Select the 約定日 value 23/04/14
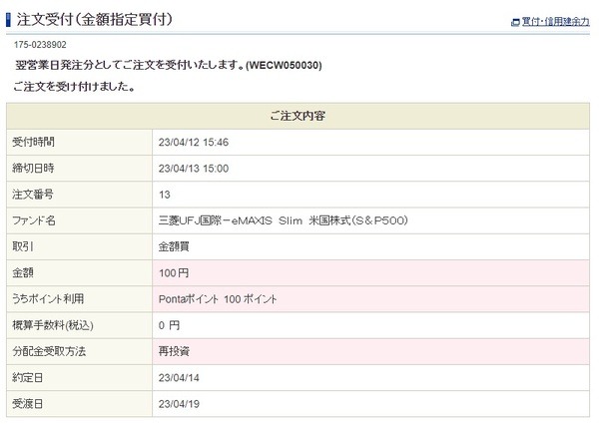The image size is (599, 424). [x=181, y=377]
